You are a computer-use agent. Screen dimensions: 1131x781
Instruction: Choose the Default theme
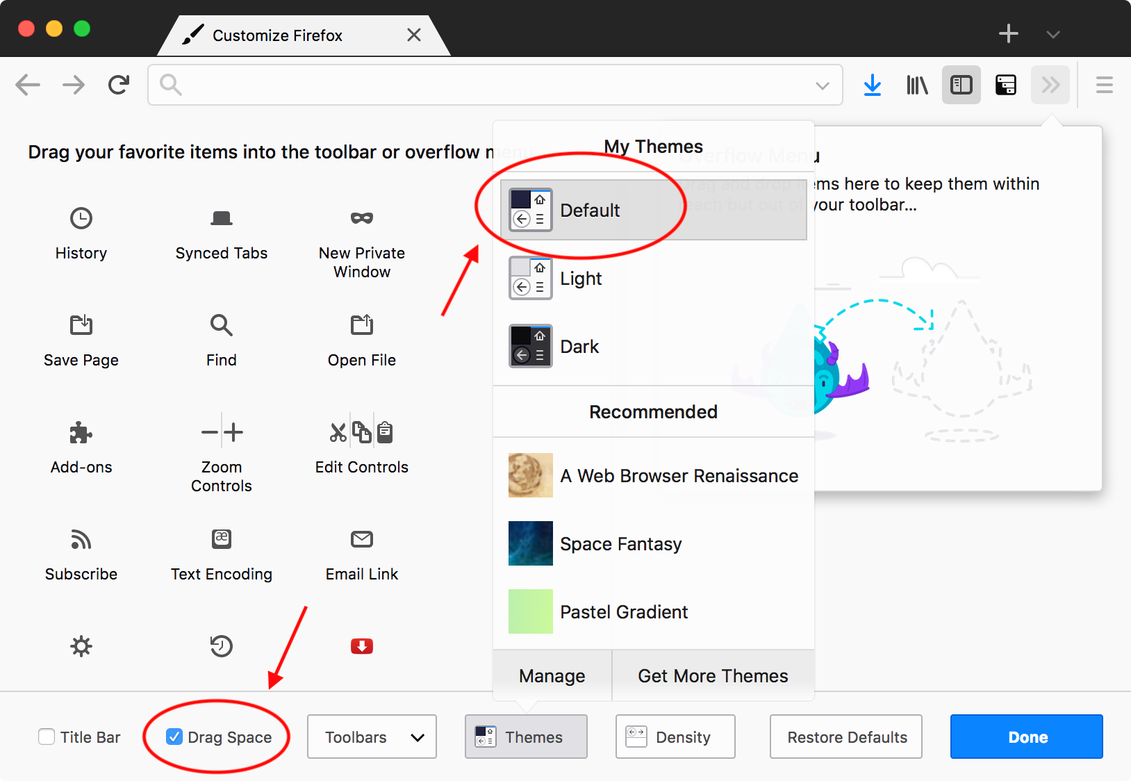(x=654, y=210)
